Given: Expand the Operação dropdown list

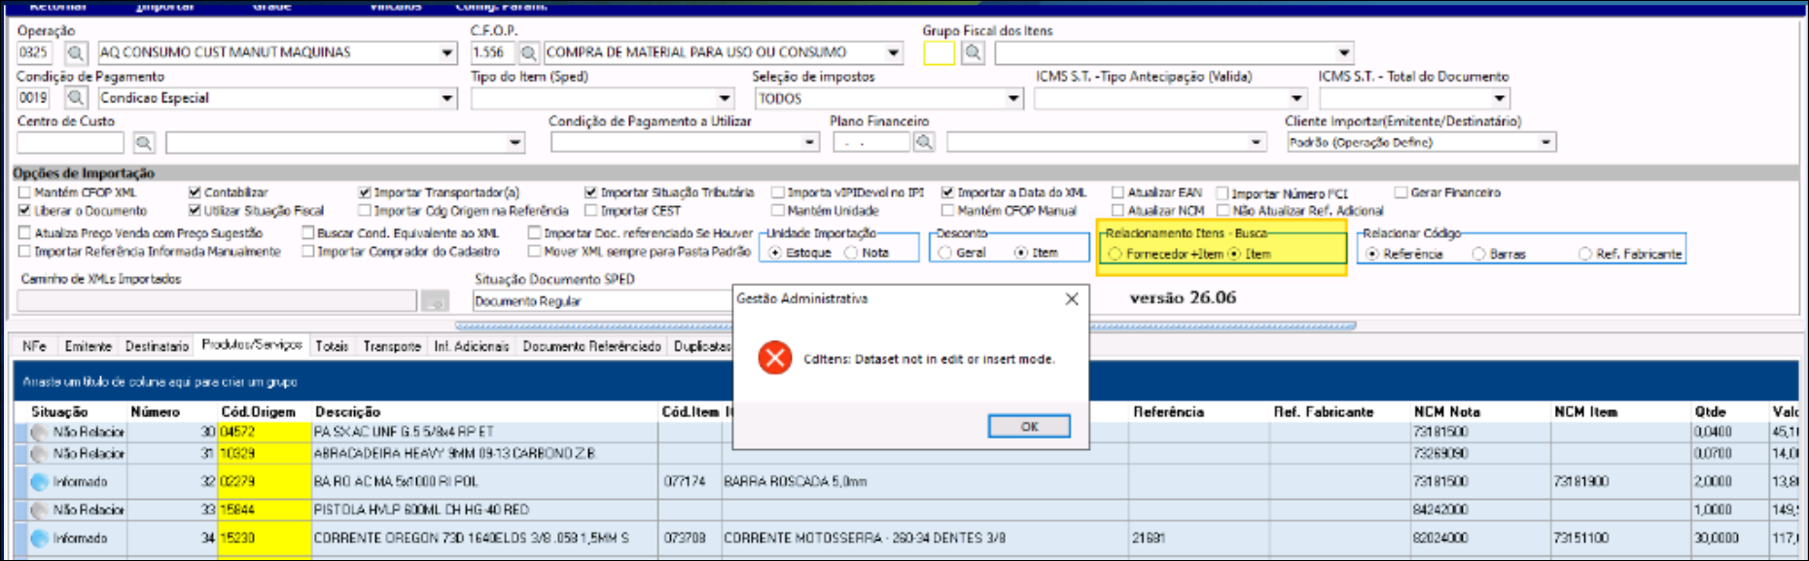Looking at the screenshot, I should pos(447,53).
